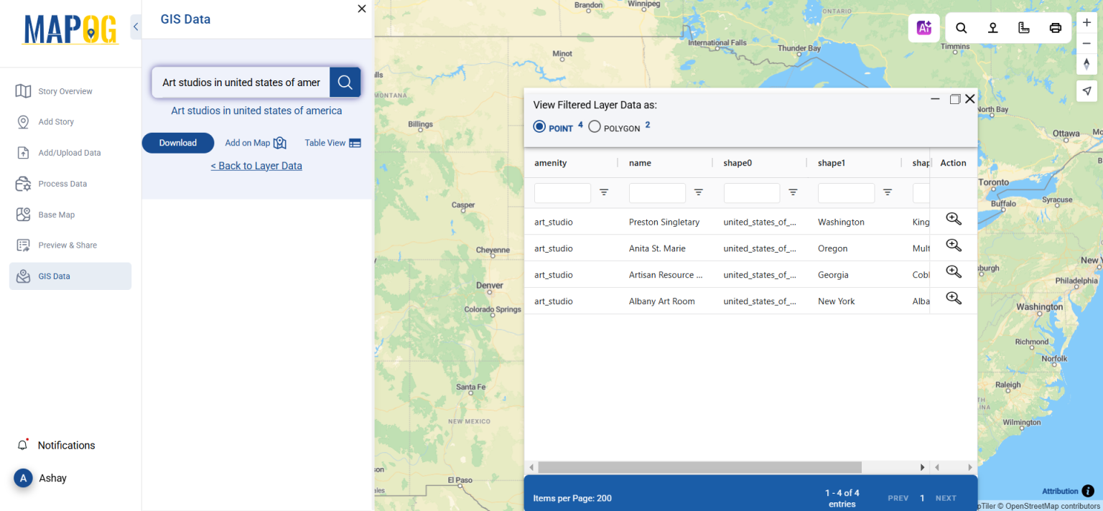Magnify the Albany Art Room record
Viewport: 1103px width, 511px height.
(953, 298)
